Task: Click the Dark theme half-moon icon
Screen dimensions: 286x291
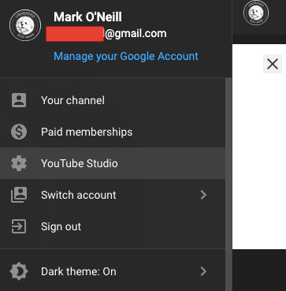Action: tap(19, 271)
